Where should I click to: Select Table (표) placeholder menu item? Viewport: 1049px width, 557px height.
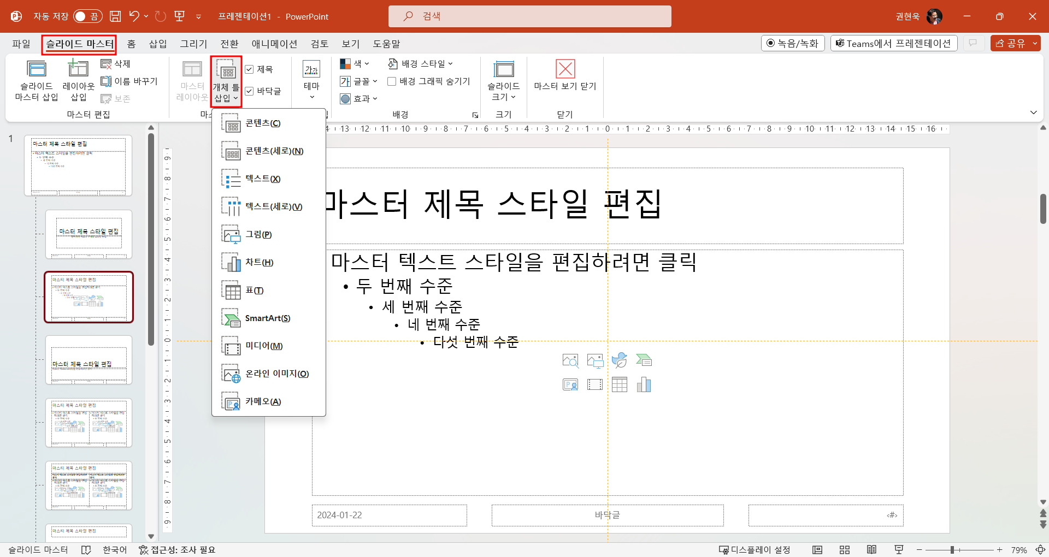coord(268,291)
